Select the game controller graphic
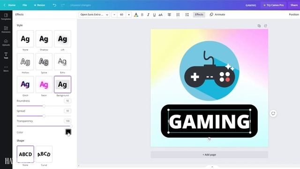Screen dimensions: 300x169 coord(210,71)
